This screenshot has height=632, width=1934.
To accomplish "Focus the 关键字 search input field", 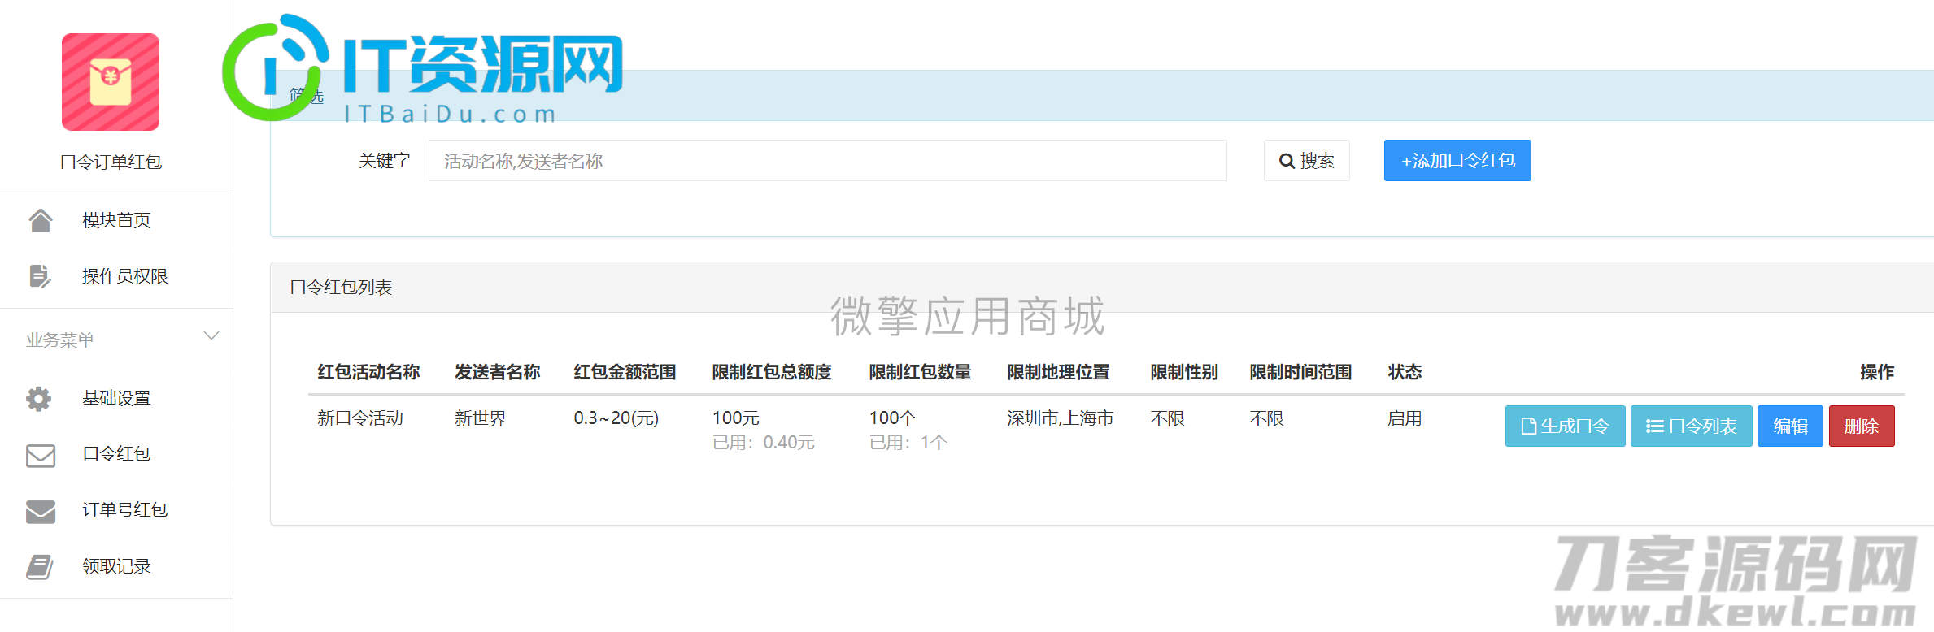I will pos(827,161).
